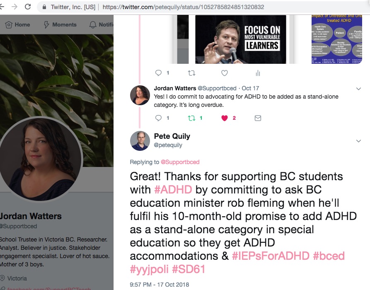Reply to the focus on learners tweet

coord(158,73)
